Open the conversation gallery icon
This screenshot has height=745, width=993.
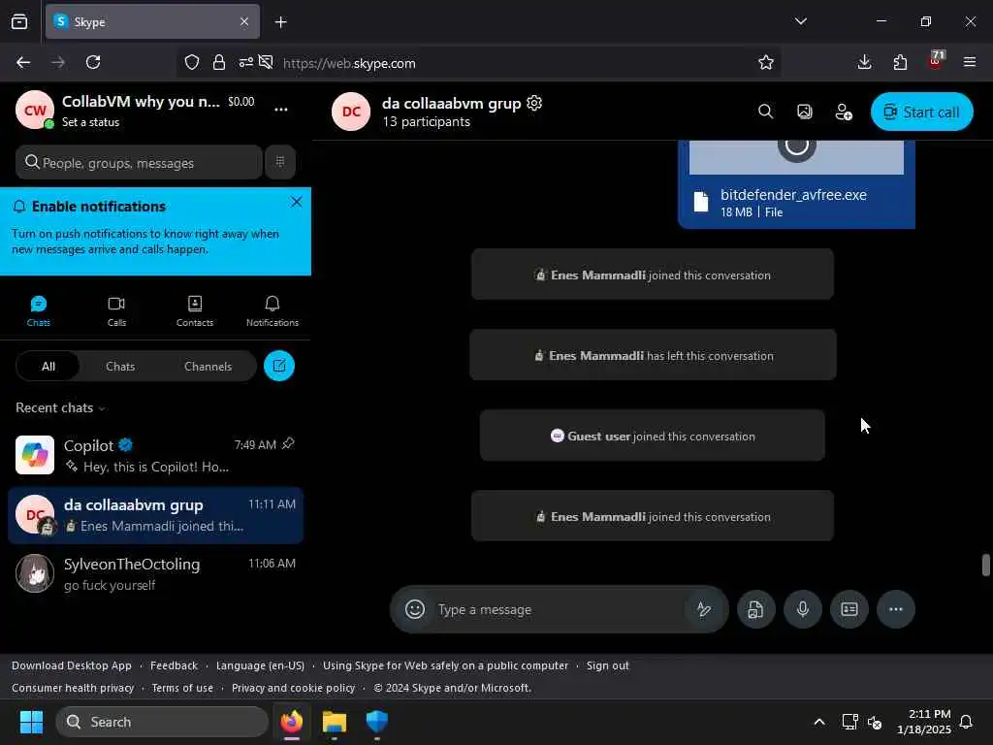click(x=804, y=112)
